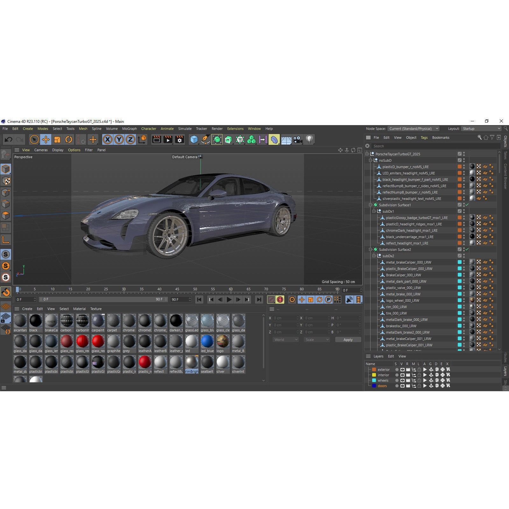Toggle Autokeying record button

(x=280, y=300)
